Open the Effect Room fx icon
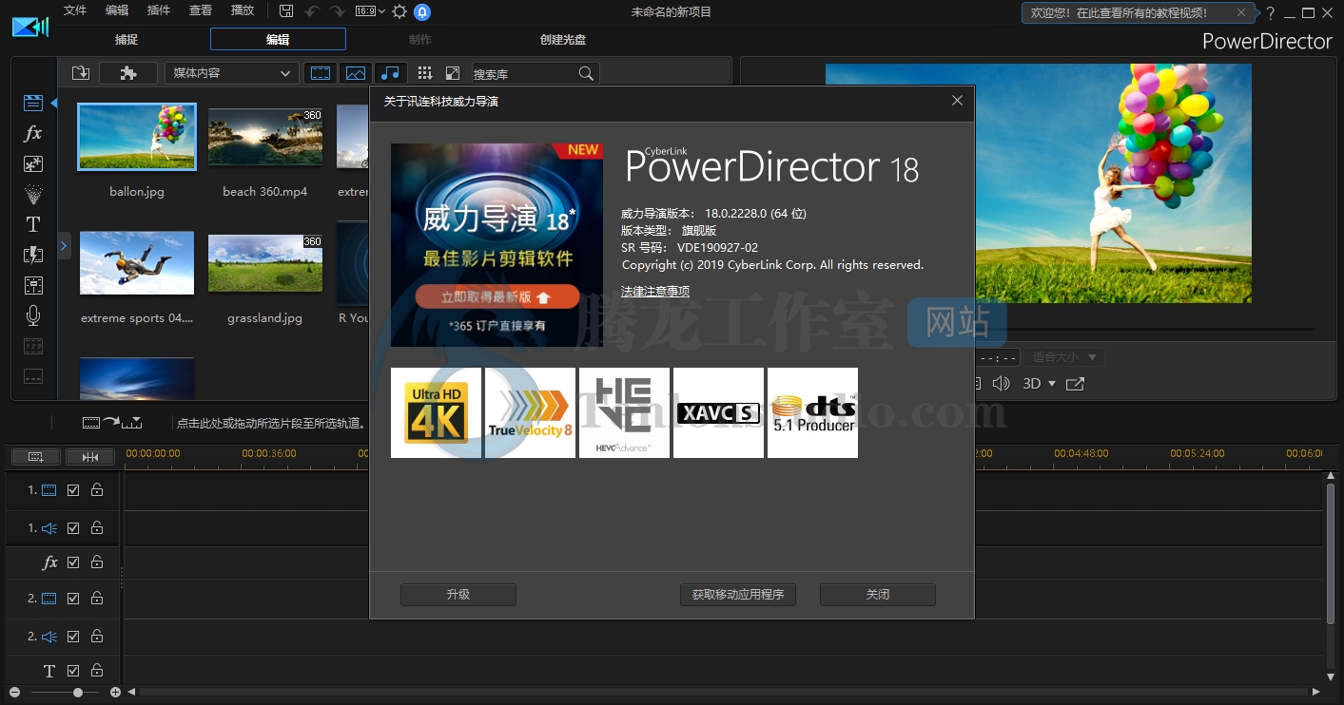This screenshot has height=705, width=1344. [x=33, y=133]
